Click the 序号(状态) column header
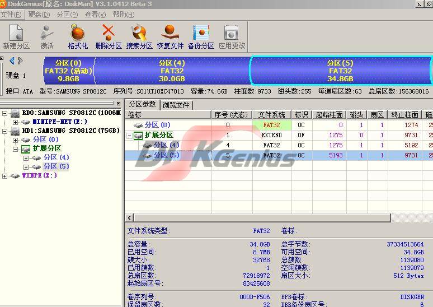This screenshot has width=433, height=307. 232,115
